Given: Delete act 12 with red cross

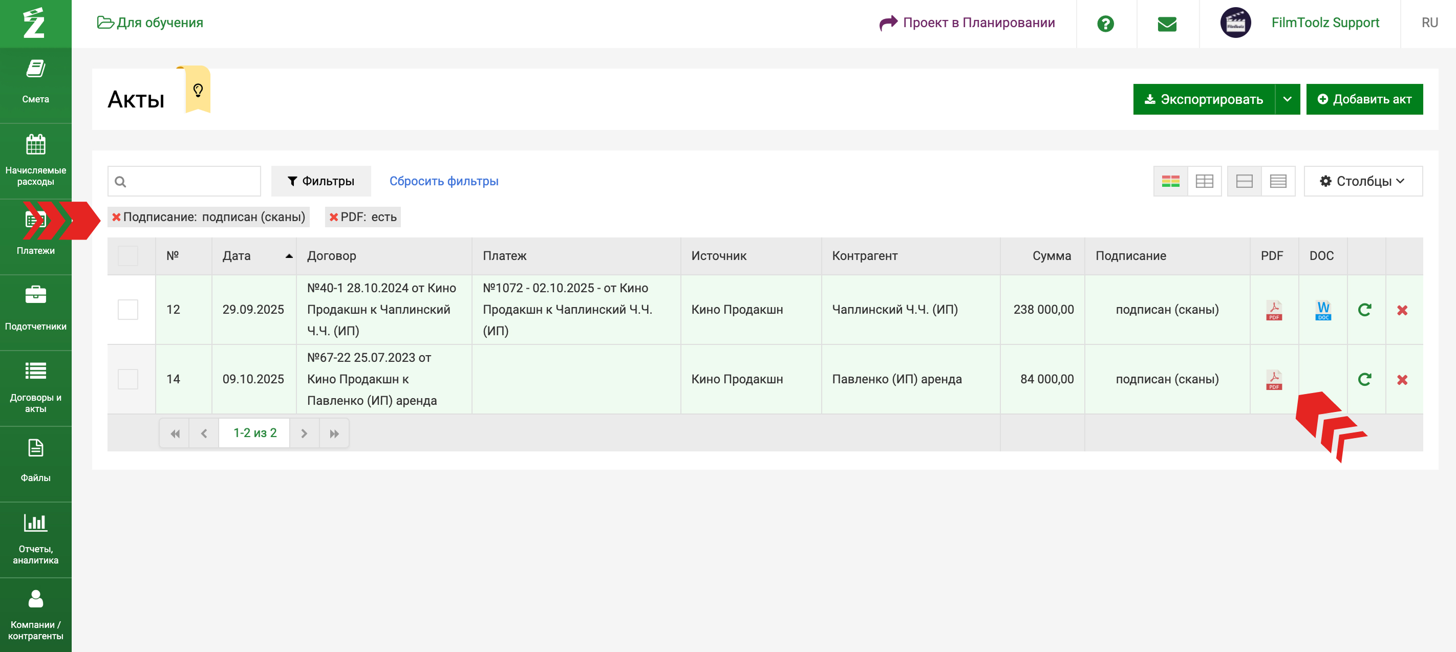Looking at the screenshot, I should pos(1402,310).
